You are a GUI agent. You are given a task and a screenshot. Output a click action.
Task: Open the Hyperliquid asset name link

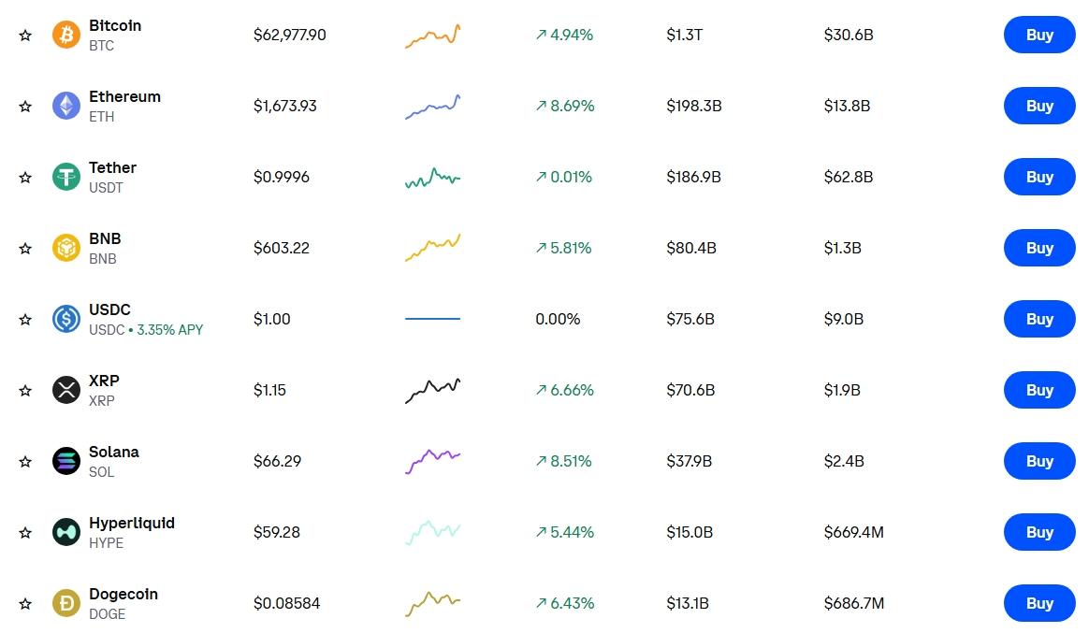(x=131, y=524)
